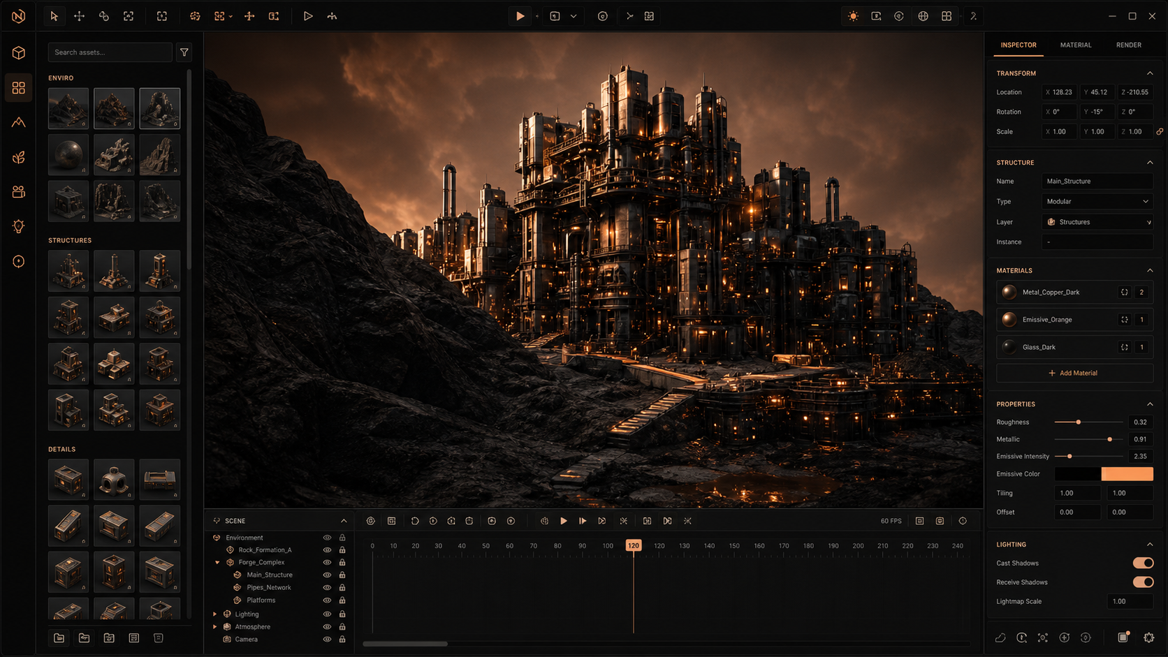Viewport: 1168px width, 657px height.
Task: Hide the Environment layer via eye icon
Action: pyautogui.click(x=327, y=538)
